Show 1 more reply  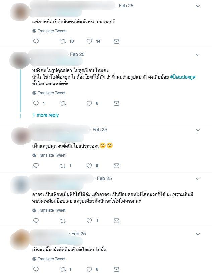click(46, 115)
